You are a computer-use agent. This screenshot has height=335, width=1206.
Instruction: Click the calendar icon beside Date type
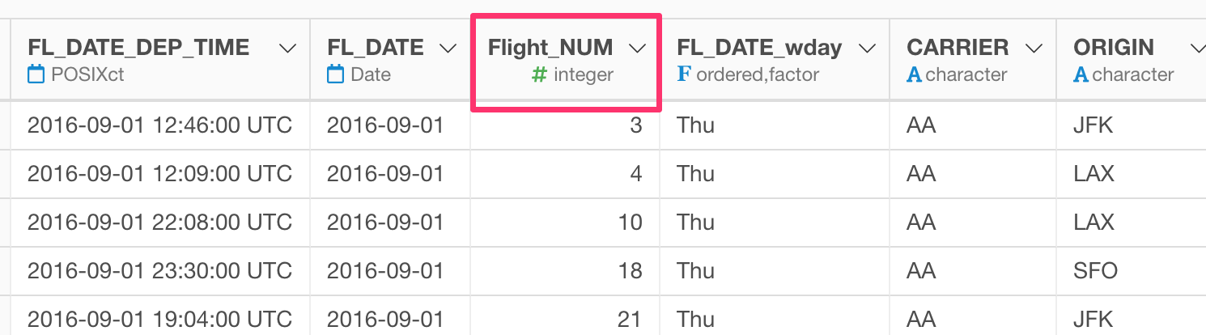coord(335,75)
